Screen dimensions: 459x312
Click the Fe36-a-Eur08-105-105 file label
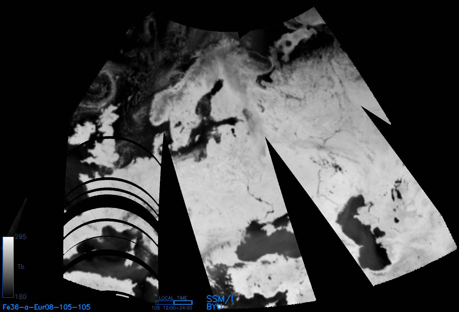coord(46,307)
